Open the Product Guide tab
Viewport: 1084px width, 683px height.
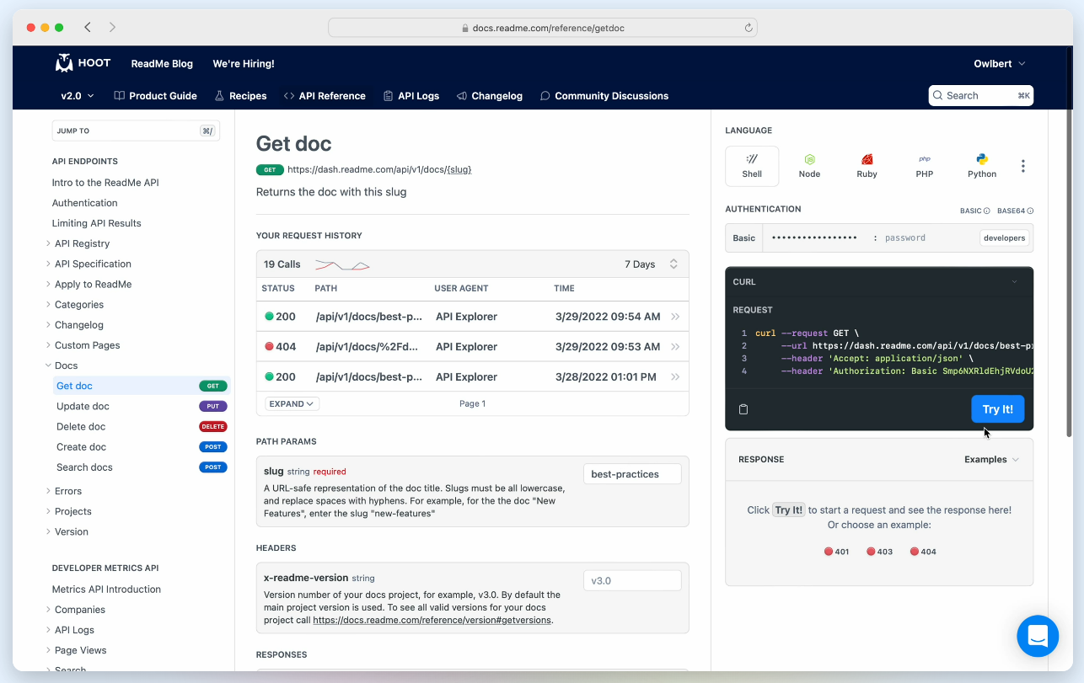click(155, 96)
